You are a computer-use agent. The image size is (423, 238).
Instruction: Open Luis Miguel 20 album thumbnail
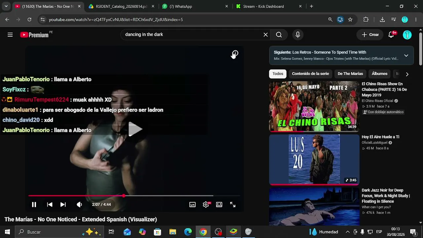click(314, 159)
